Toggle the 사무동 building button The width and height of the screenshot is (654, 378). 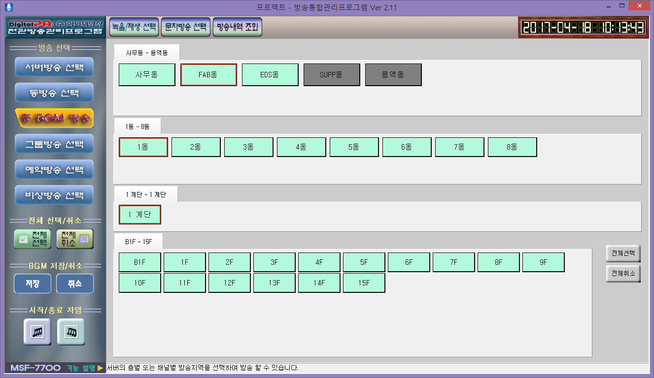(147, 75)
